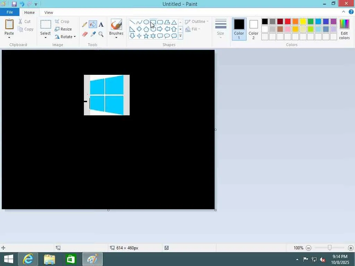The height and width of the screenshot is (266, 355).
Task: Click the muted volume tray icon
Action: [323, 259]
